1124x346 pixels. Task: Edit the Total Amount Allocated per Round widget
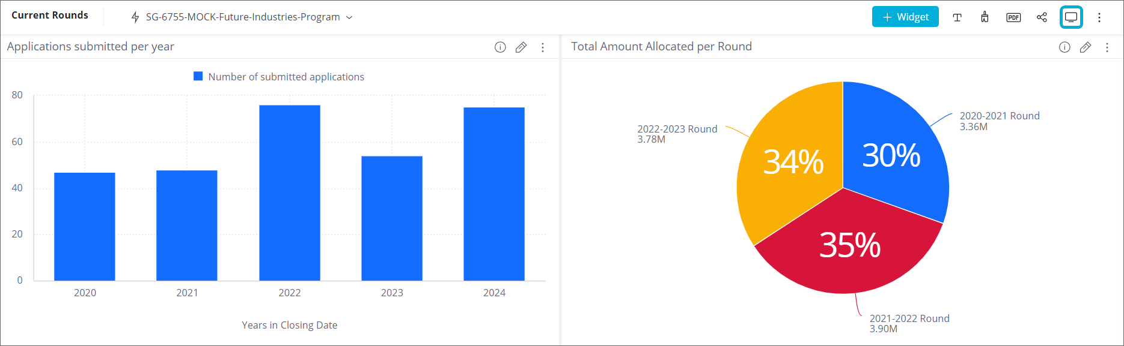[1086, 47]
